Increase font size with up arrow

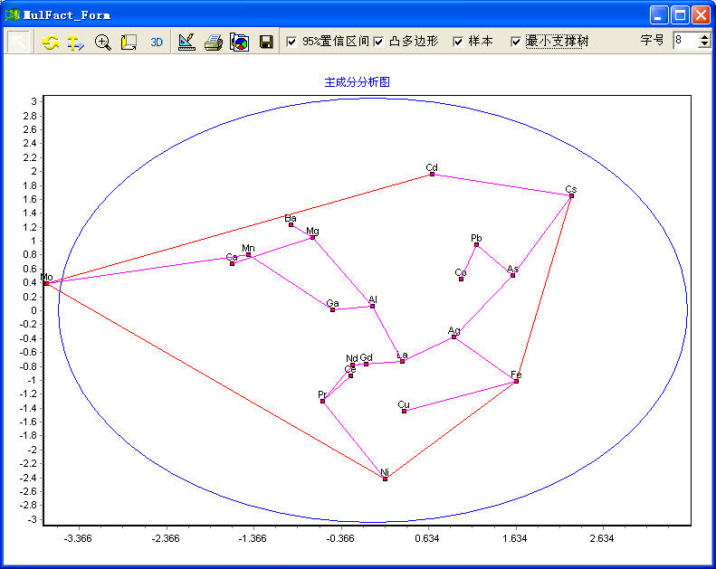click(x=704, y=36)
